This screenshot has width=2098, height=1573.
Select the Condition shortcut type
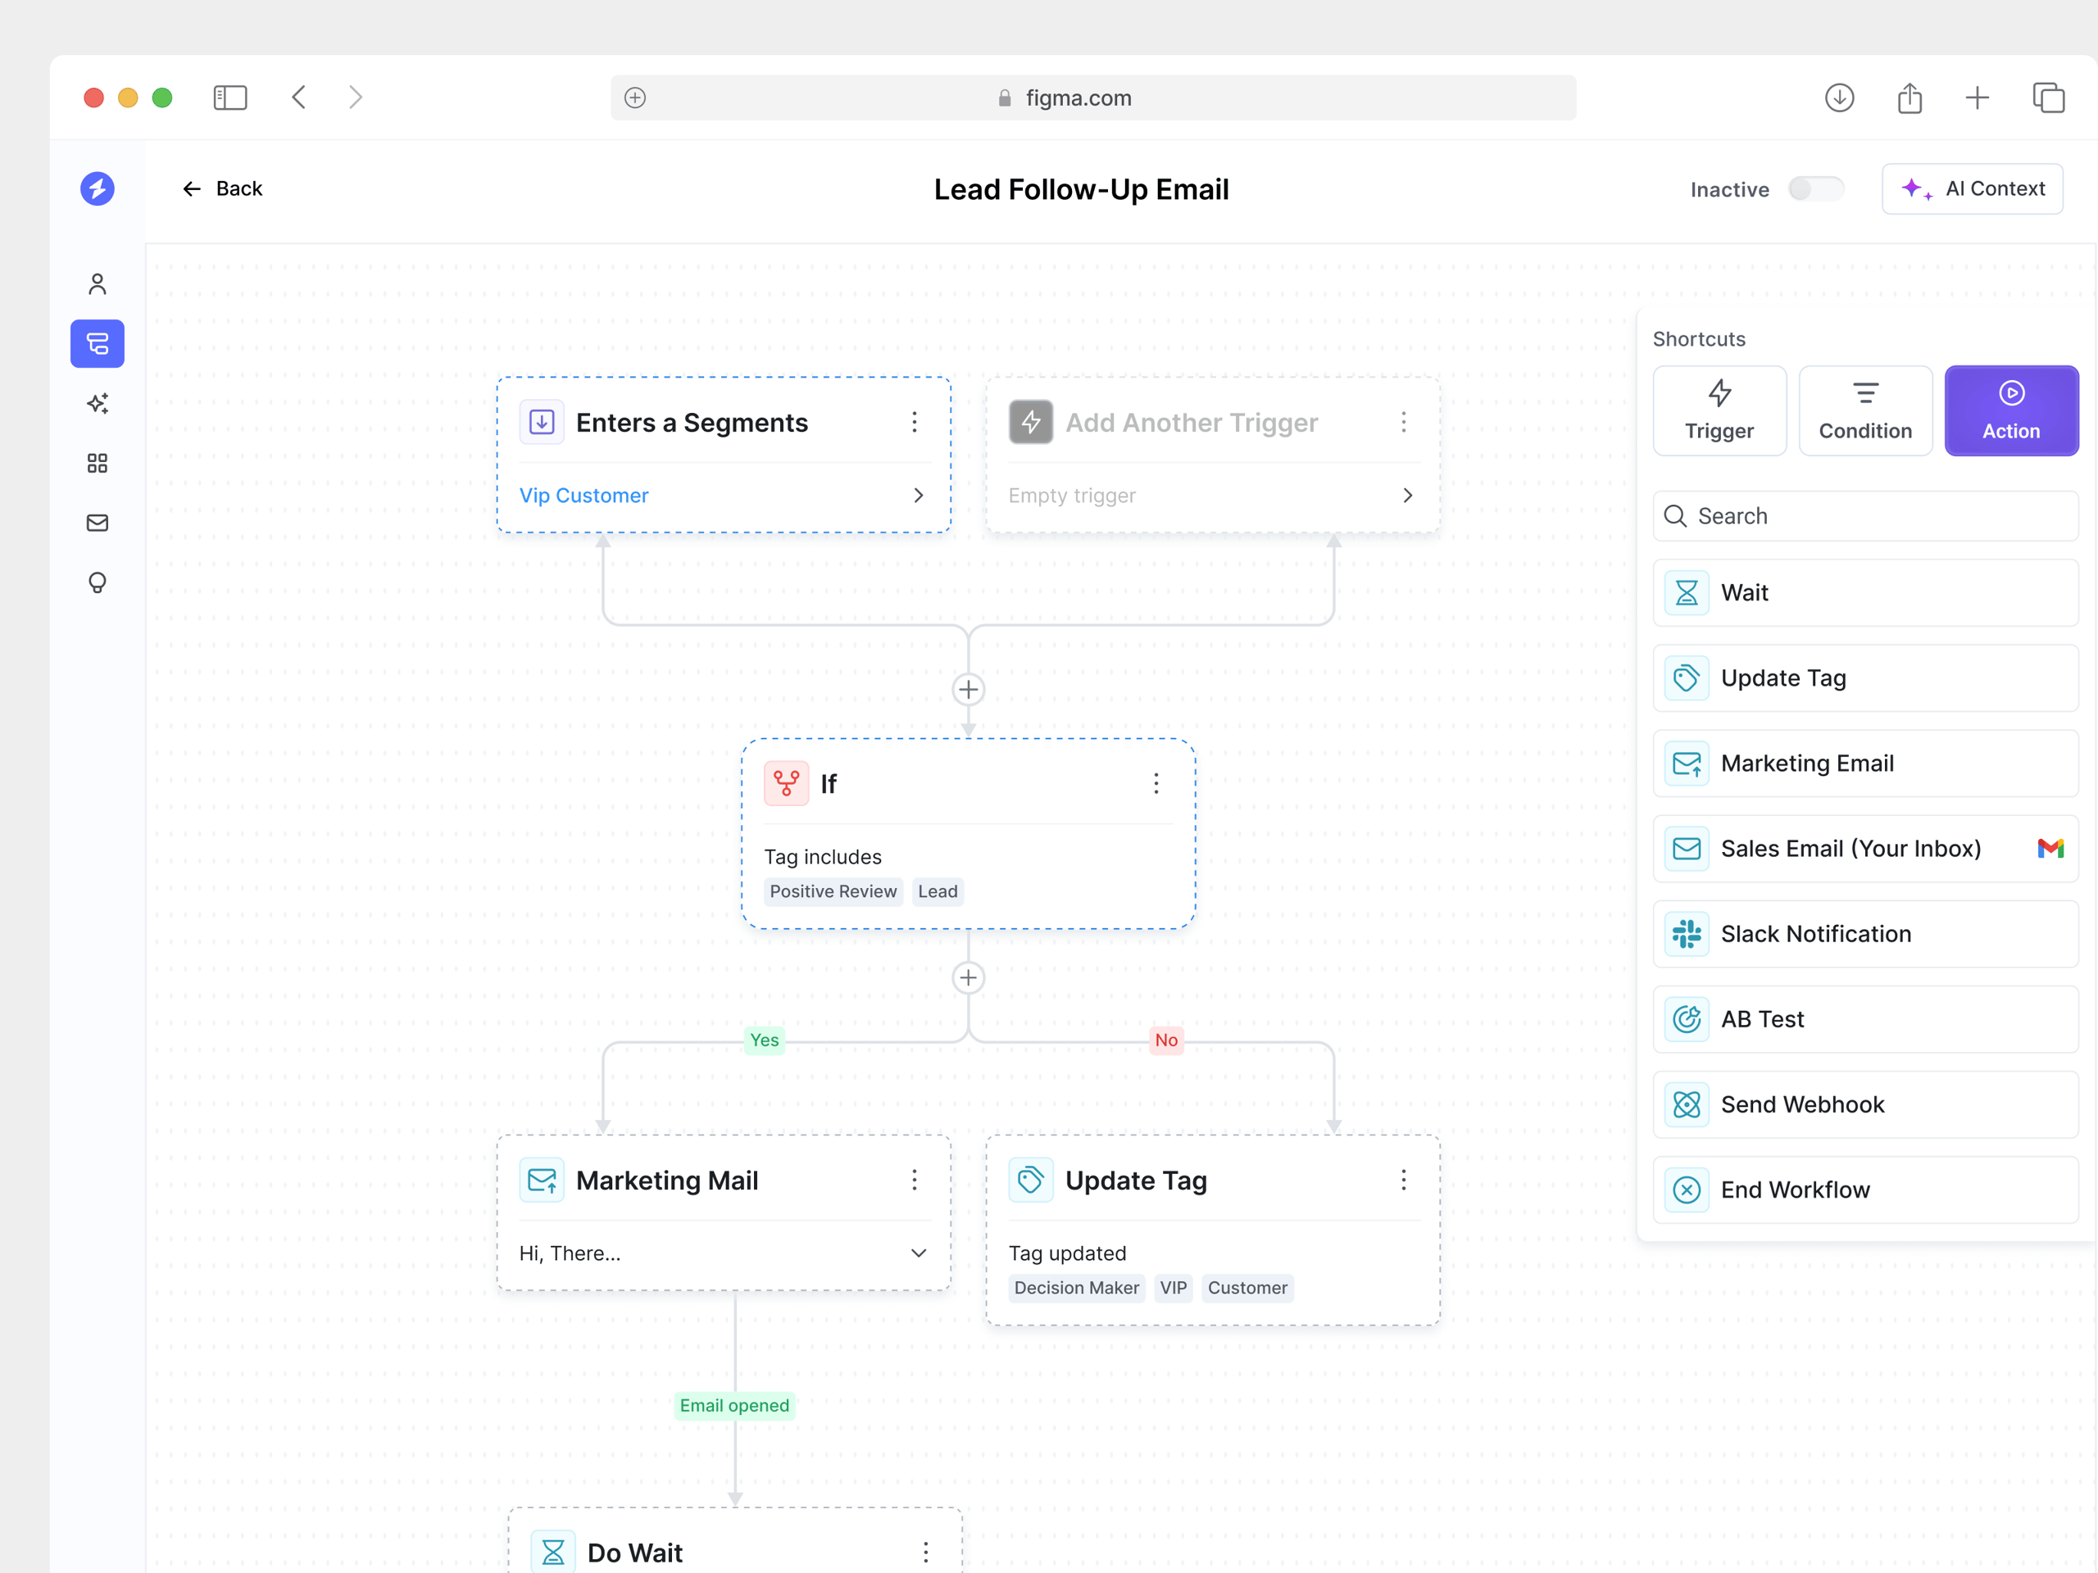1864,410
